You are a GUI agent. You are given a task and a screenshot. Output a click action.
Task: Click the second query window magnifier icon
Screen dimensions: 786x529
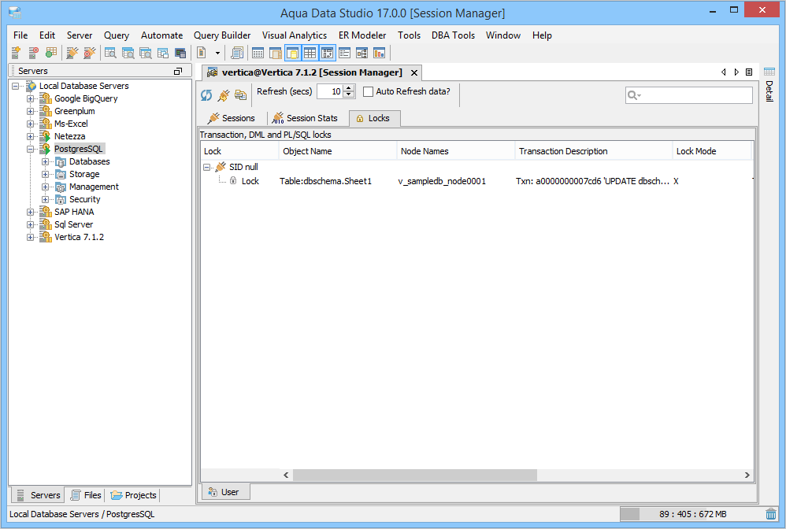coord(128,53)
